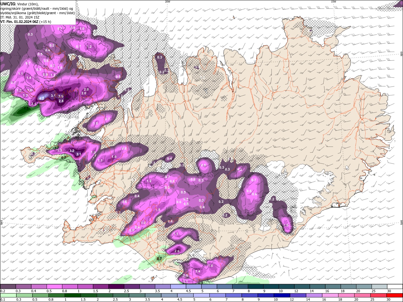
Task: Click the 2.9 precipitation value on the map
Action: click(61, 96)
